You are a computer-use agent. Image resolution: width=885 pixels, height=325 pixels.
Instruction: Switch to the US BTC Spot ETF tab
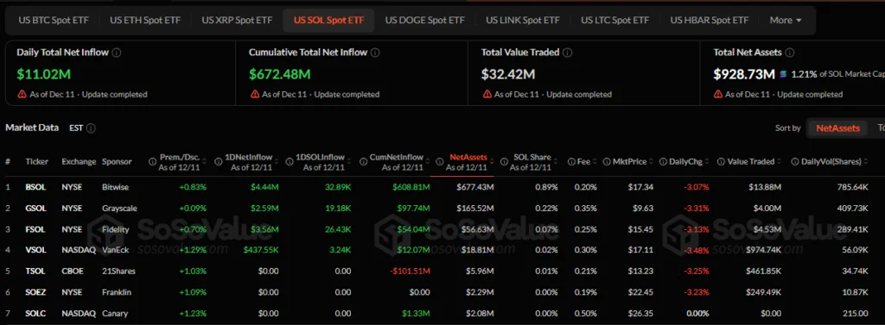(54, 21)
